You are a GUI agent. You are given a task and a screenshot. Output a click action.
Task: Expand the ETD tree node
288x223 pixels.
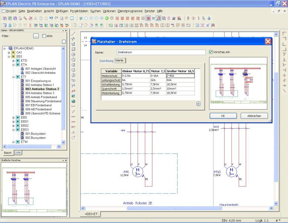13,61
